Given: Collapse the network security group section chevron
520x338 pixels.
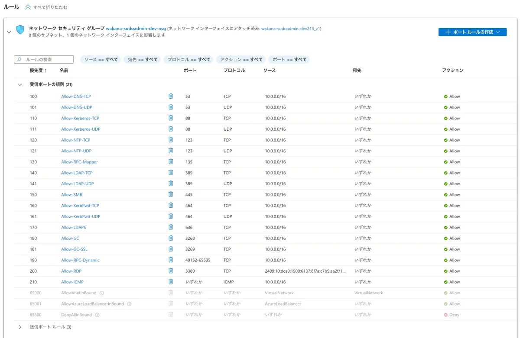Looking at the screenshot, I should (9, 32).
